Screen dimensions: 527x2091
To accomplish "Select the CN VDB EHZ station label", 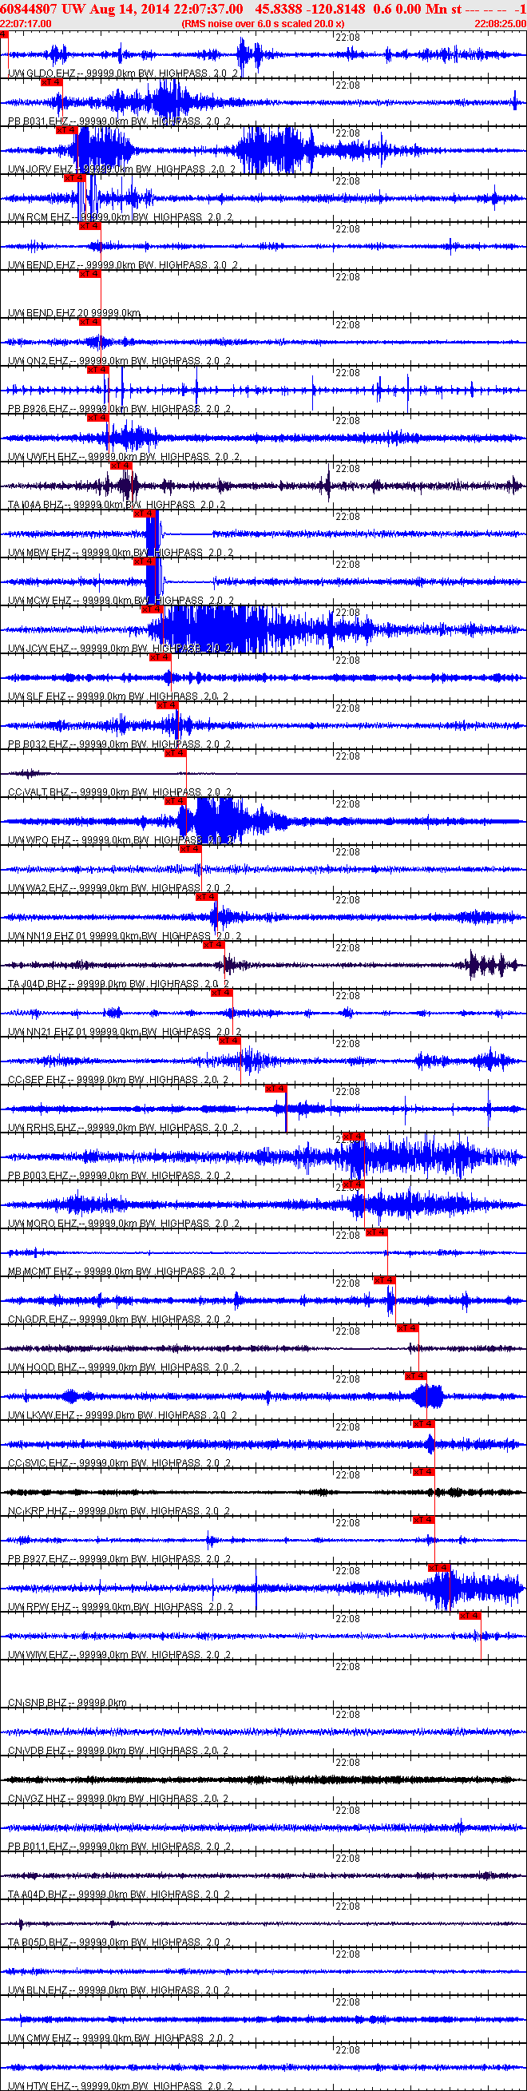I will (118, 1749).
